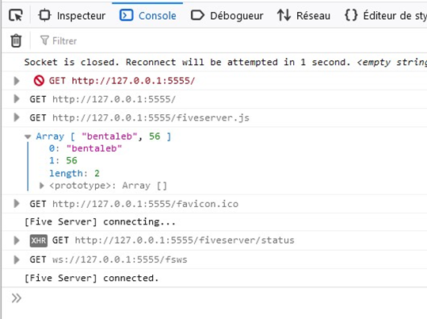Click the blocked request red icon
This screenshot has height=319, width=427.
[39, 81]
